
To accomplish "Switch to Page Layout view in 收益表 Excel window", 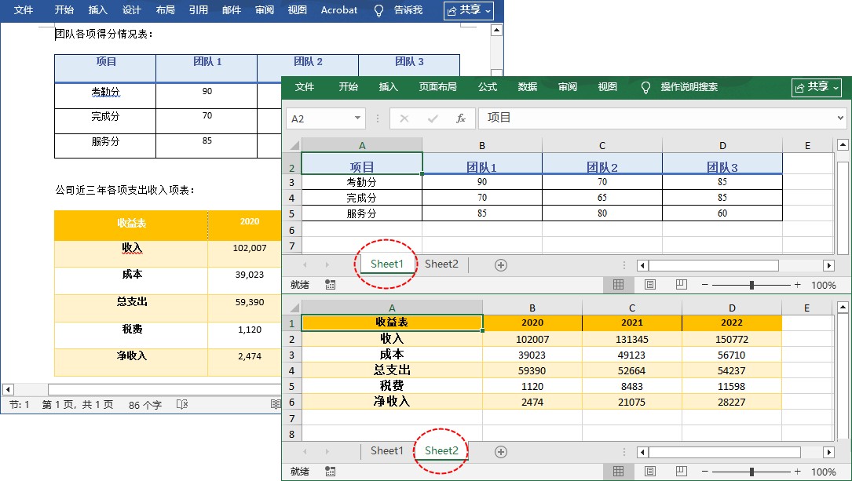I will (650, 472).
